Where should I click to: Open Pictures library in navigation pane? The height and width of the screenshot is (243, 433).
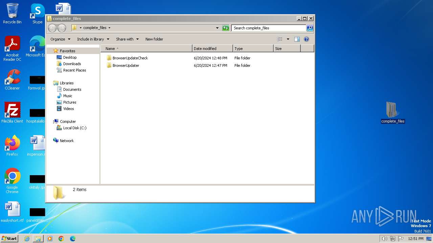pyautogui.click(x=70, y=102)
